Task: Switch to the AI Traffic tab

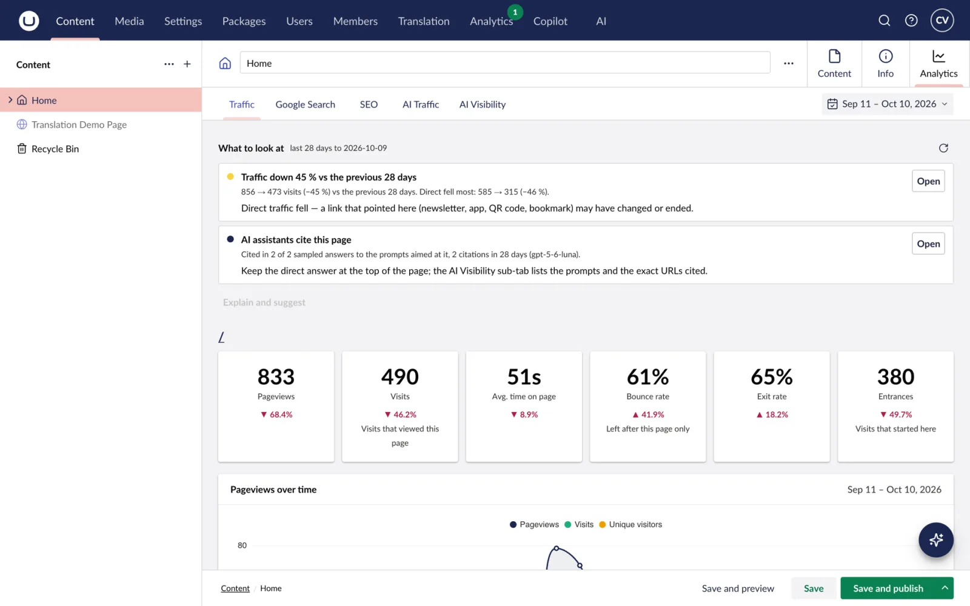Action: [421, 105]
